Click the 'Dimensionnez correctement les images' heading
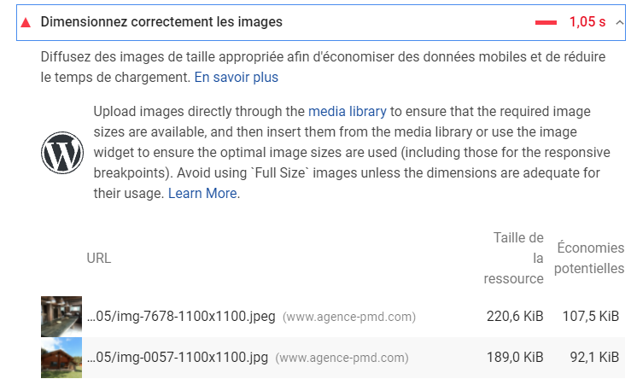Viewport: 631px width, 379px height. click(161, 21)
